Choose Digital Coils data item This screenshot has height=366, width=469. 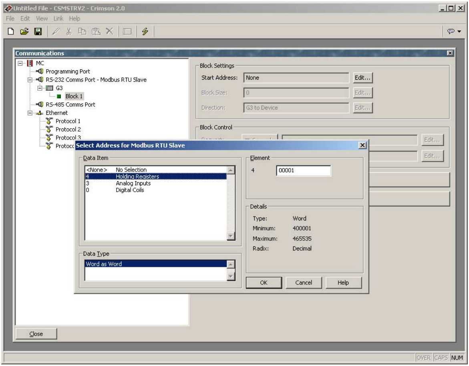point(156,190)
